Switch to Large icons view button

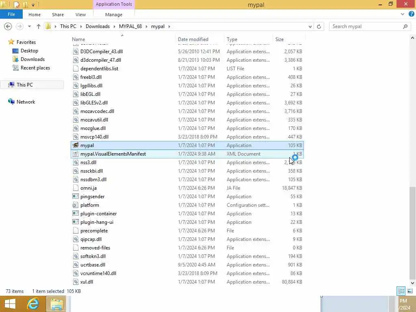pyautogui.click(x=409, y=291)
